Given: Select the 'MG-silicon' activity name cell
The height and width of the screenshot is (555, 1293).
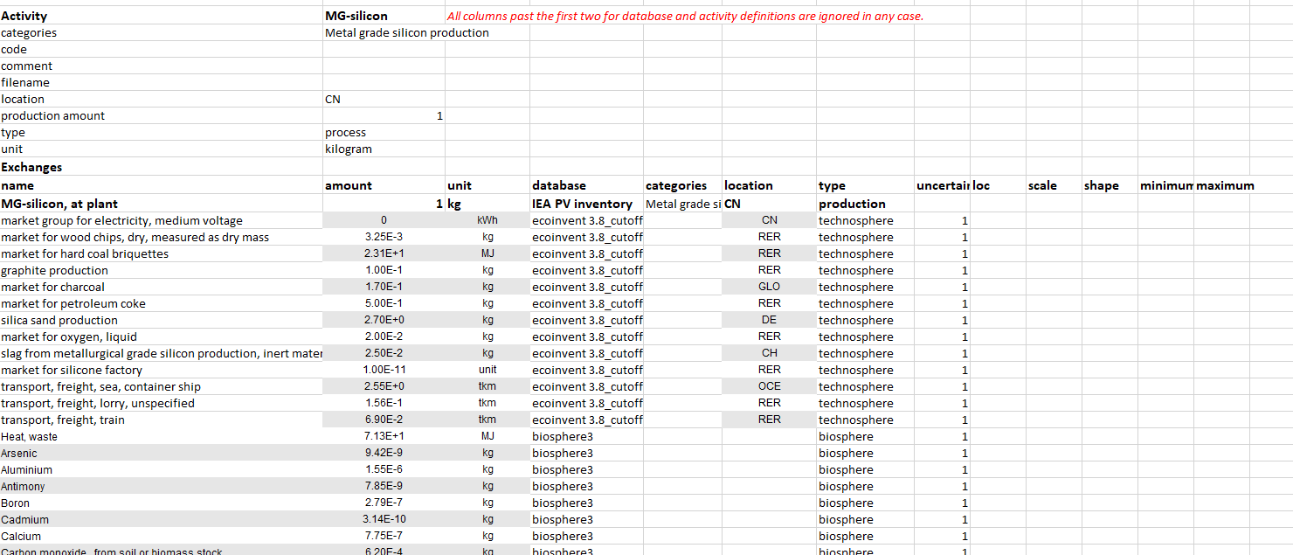Looking at the screenshot, I should 384,16.
